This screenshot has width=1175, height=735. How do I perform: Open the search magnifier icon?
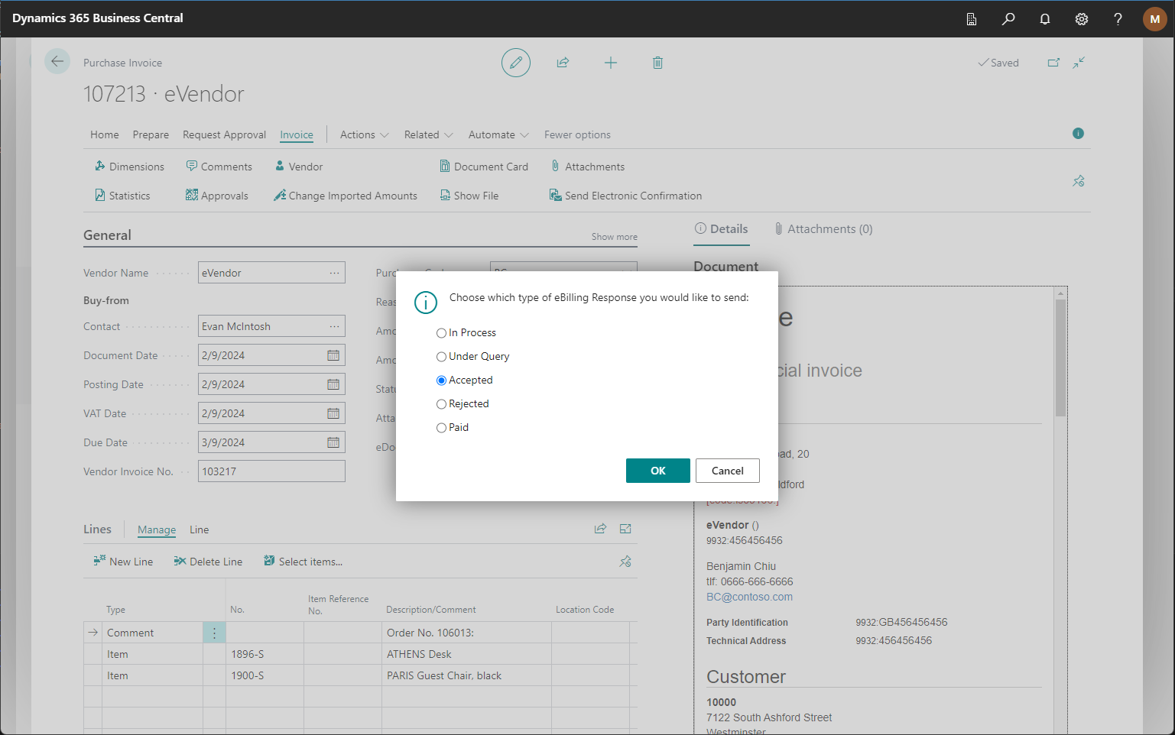1008,19
